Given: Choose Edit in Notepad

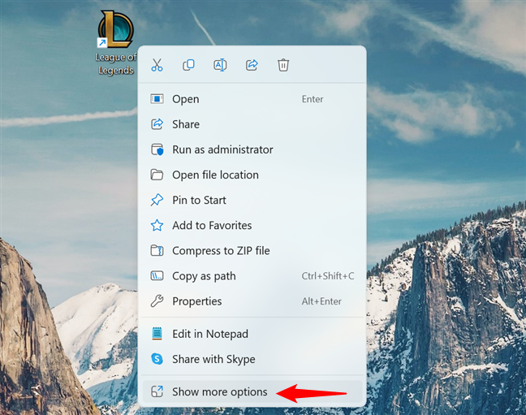Looking at the screenshot, I should pyautogui.click(x=252, y=334).
